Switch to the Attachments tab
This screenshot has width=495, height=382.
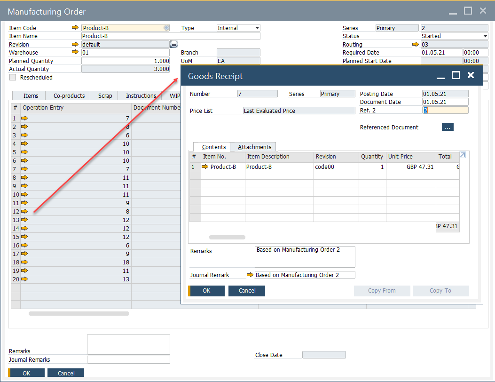(252, 146)
